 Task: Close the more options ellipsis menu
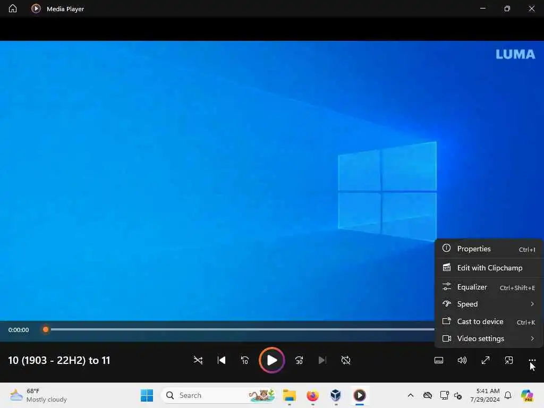pos(532,360)
